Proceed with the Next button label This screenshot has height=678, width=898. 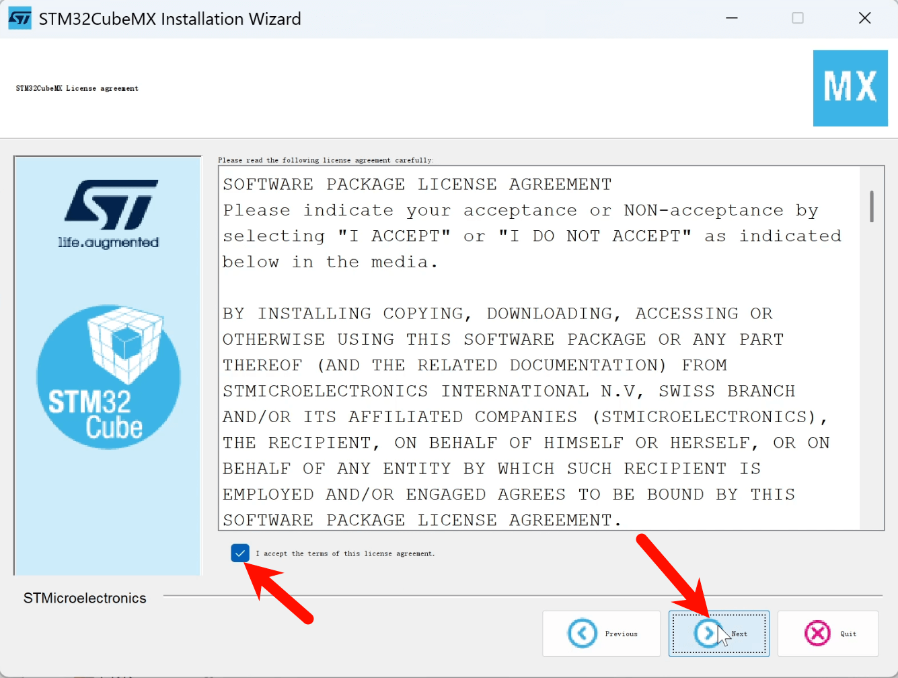click(740, 634)
